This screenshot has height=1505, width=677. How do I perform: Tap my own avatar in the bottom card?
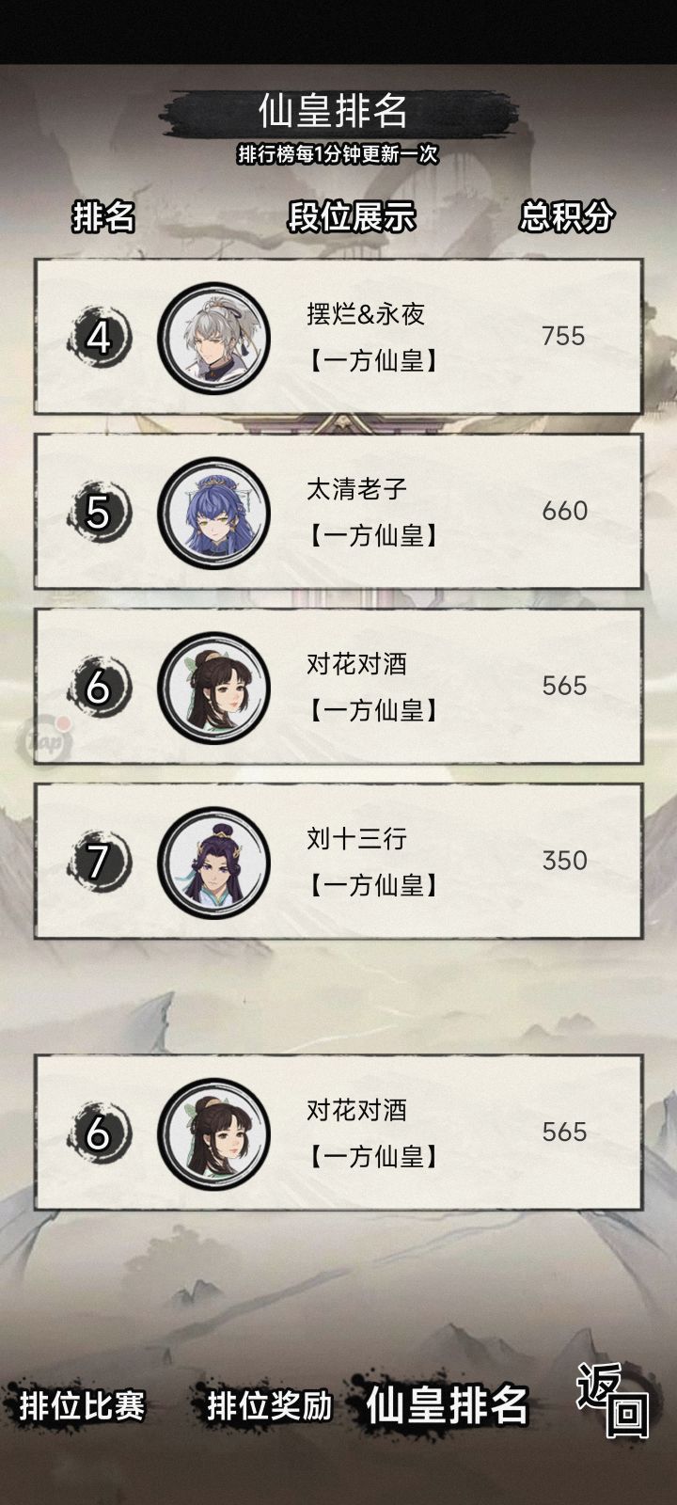pos(213,1133)
